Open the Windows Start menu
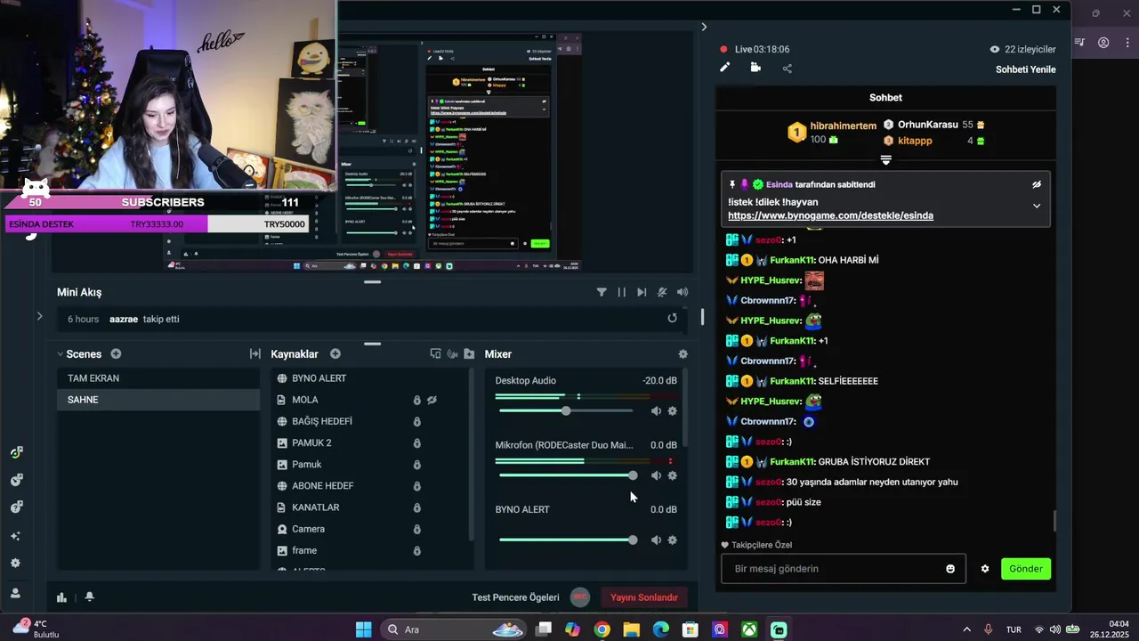The height and width of the screenshot is (641, 1139). click(363, 629)
